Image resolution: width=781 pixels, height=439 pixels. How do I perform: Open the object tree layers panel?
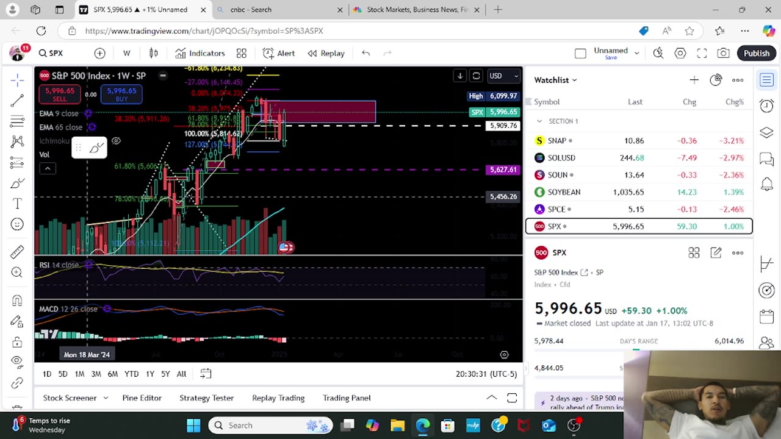[767, 132]
